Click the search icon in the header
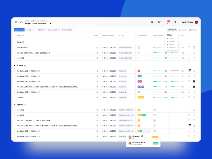 152,22
